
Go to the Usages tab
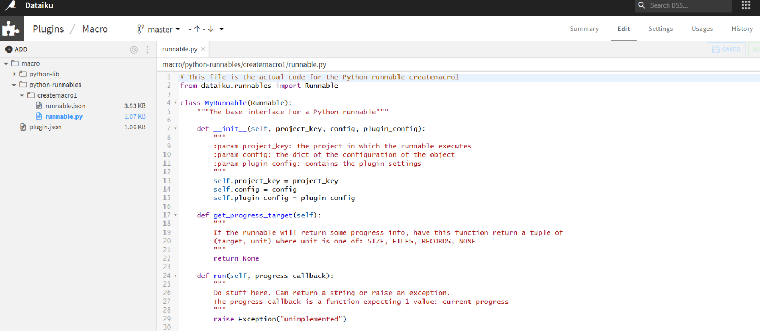point(702,29)
